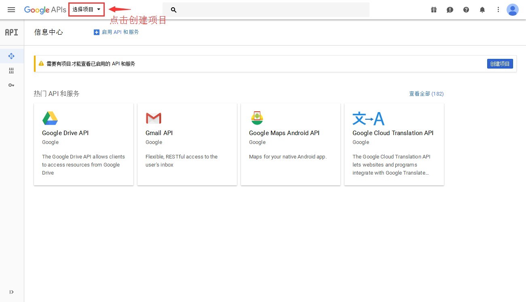This screenshot has width=526, height=302.
Task: Click the user account avatar
Action: 513,10
